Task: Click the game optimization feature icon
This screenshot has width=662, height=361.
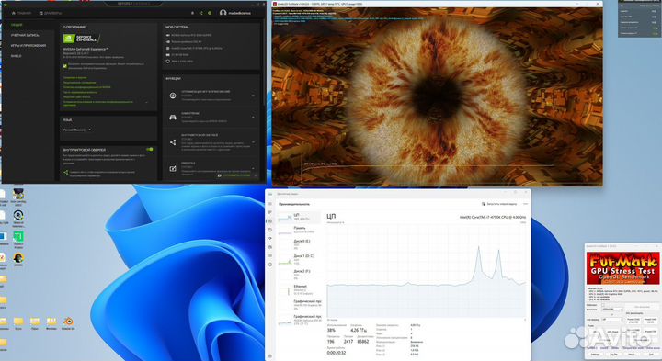Action: click(x=173, y=96)
